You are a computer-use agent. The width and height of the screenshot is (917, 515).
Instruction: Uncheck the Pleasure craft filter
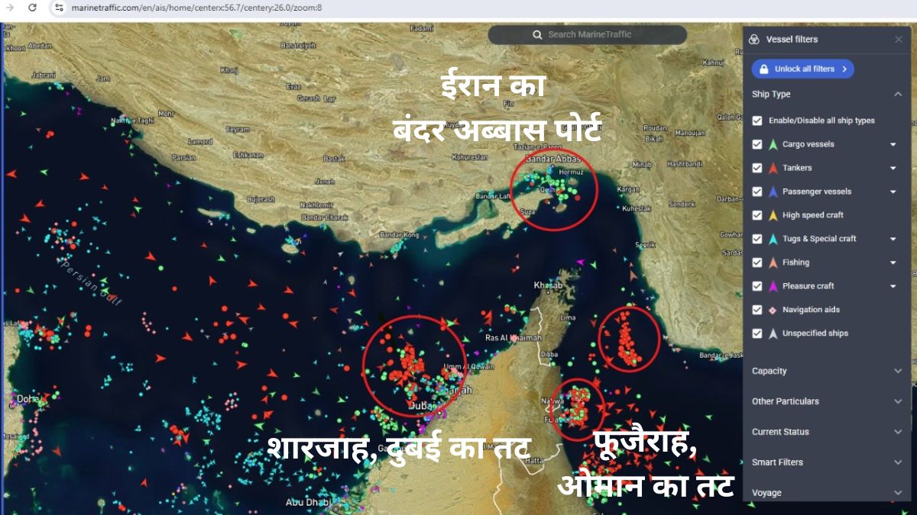[x=757, y=285]
